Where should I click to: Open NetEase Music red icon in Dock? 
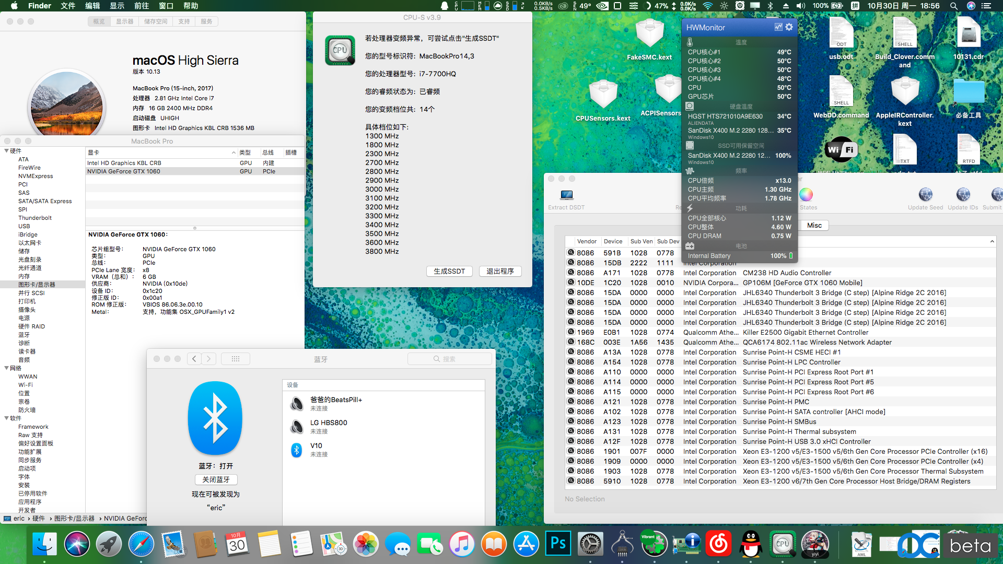coord(719,545)
